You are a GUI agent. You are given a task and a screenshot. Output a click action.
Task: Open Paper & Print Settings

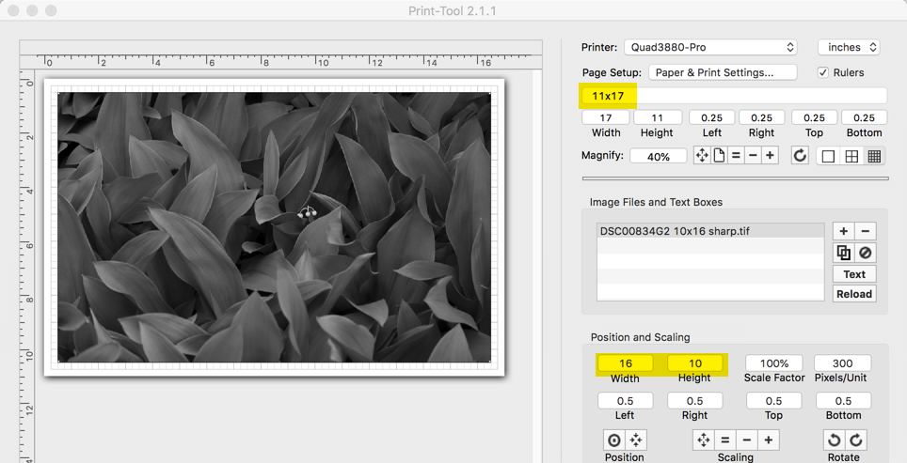pos(722,72)
